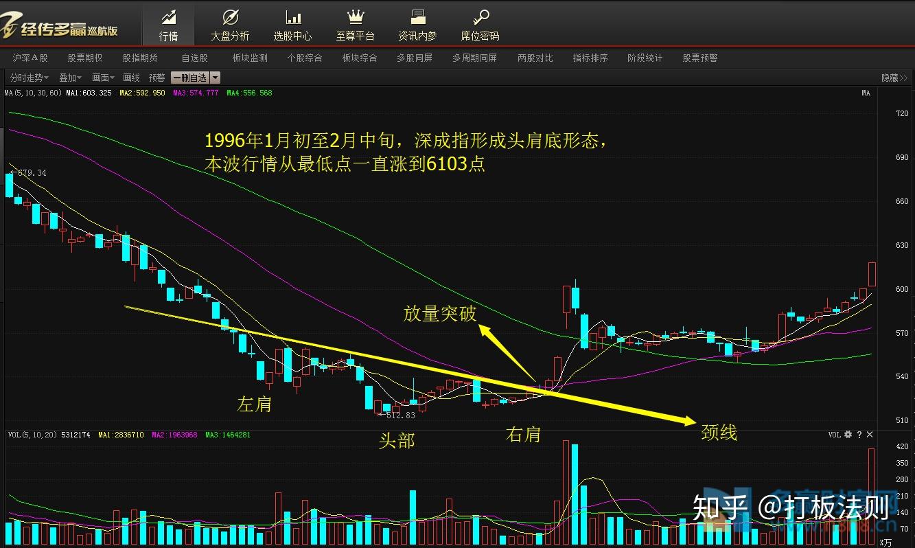Click the MA1:603.325 value
The image size is (915, 548).
click(x=89, y=93)
